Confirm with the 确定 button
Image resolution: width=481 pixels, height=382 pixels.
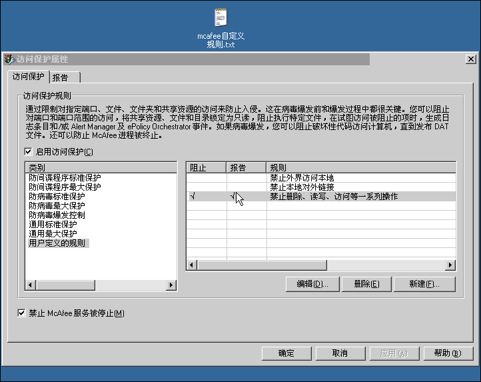286,353
